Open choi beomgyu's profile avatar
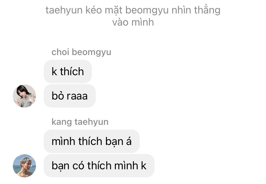266x184 pixels. click(x=24, y=96)
